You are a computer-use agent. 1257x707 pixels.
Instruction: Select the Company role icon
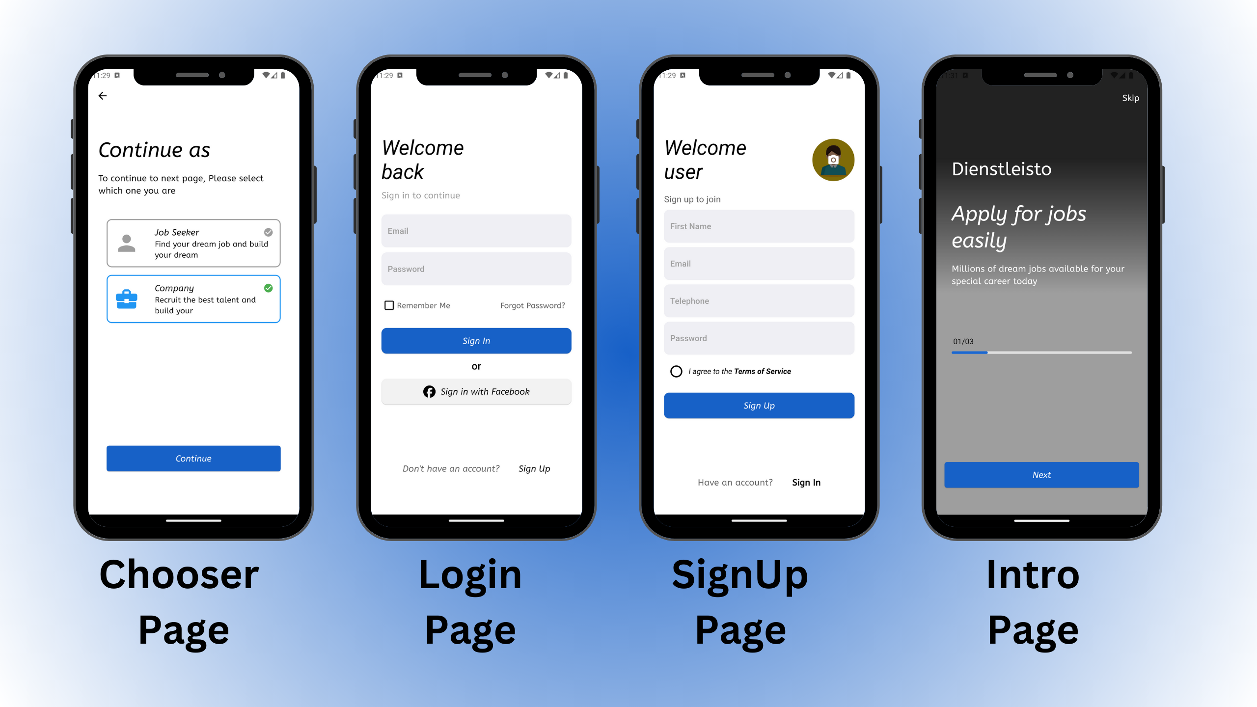[x=127, y=296]
